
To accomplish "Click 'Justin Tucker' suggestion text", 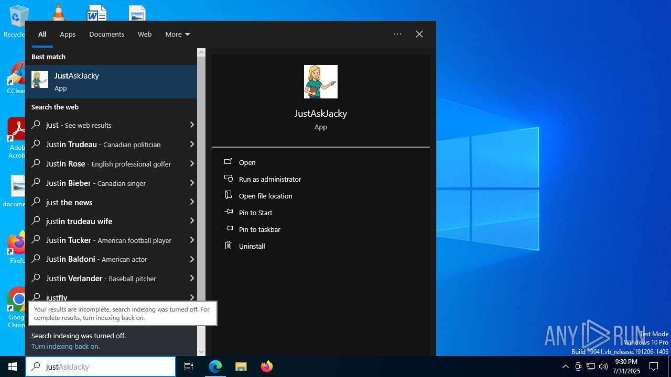I will pos(69,240).
